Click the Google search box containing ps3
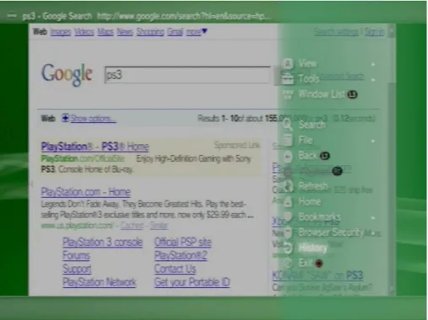428x320 pixels. tap(187, 75)
